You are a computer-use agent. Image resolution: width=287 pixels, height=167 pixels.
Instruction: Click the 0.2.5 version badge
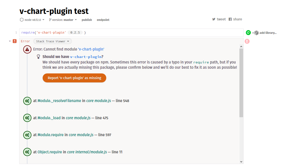click(75, 33)
